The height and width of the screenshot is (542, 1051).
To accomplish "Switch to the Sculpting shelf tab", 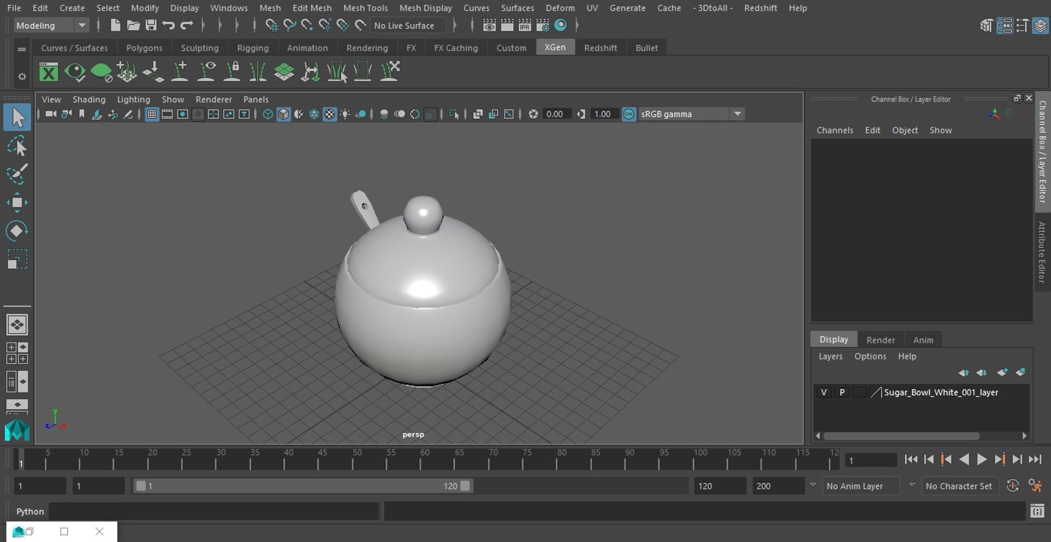I will pos(199,48).
